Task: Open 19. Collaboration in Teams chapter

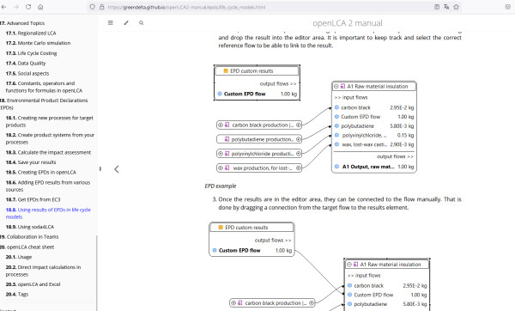Action: click(29, 237)
